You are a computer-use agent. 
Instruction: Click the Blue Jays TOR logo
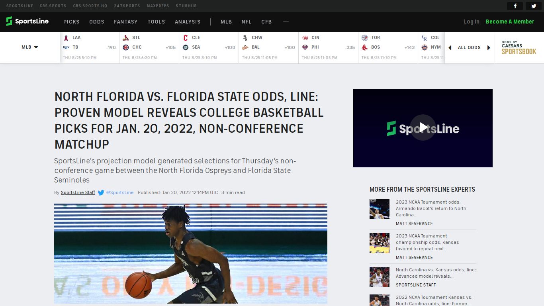365,38
